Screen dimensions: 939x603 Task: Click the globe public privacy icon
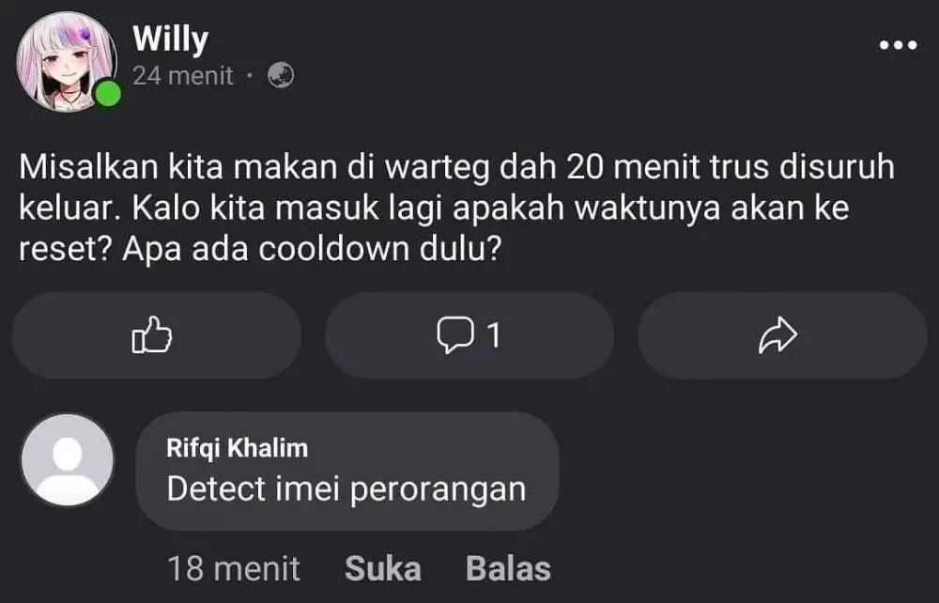(280, 75)
